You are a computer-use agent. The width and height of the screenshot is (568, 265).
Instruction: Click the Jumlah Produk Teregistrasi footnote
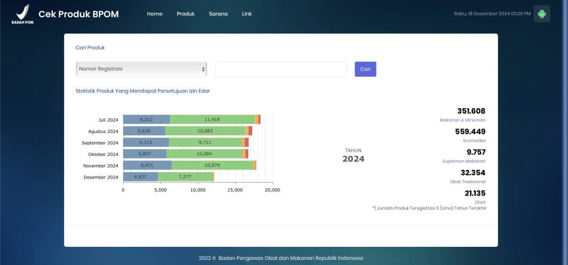coord(429,208)
